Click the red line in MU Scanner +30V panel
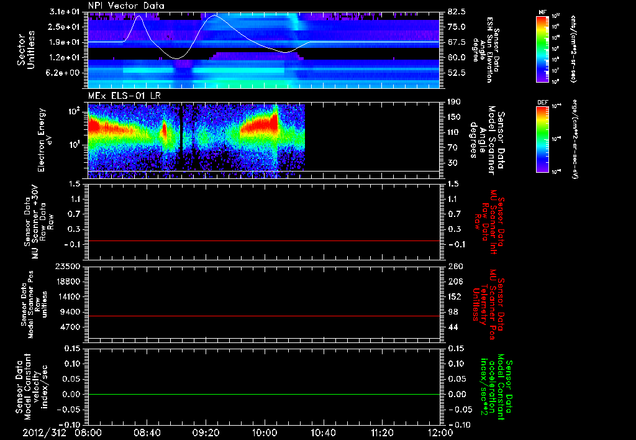The height and width of the screenshot is (440, 636). pyautogui.click(x=264, y=241)
